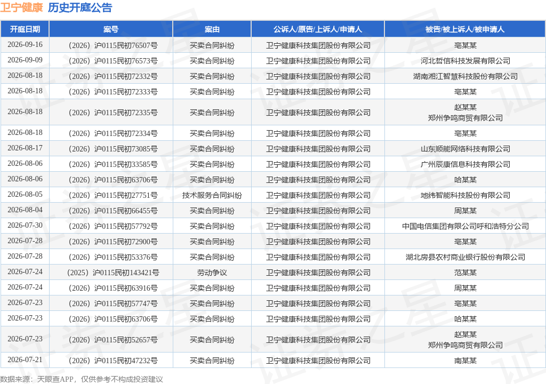
Task: Select the 案由 column header
Action: click(x=212, y=29)
